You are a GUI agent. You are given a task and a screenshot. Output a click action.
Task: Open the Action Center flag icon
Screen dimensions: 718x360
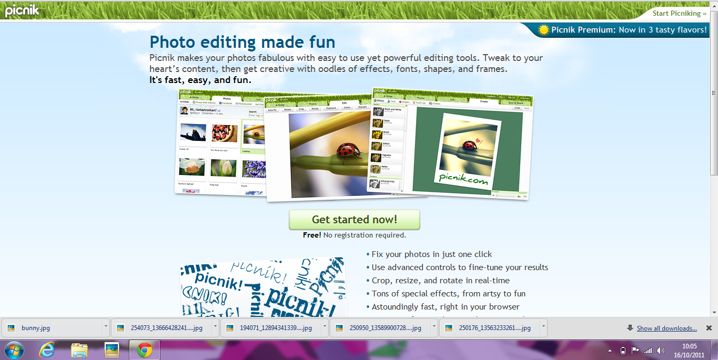[x=635, y=351]
